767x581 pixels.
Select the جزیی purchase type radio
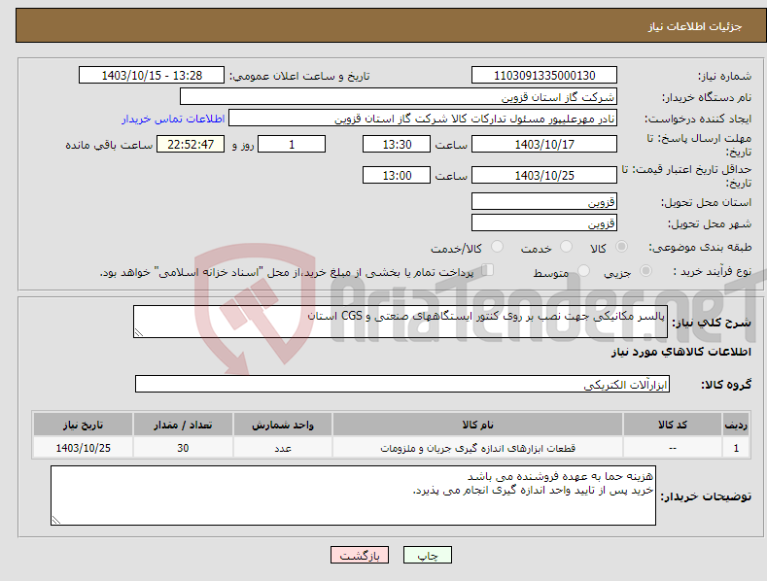pyautogui.click(x=645, y=270)
